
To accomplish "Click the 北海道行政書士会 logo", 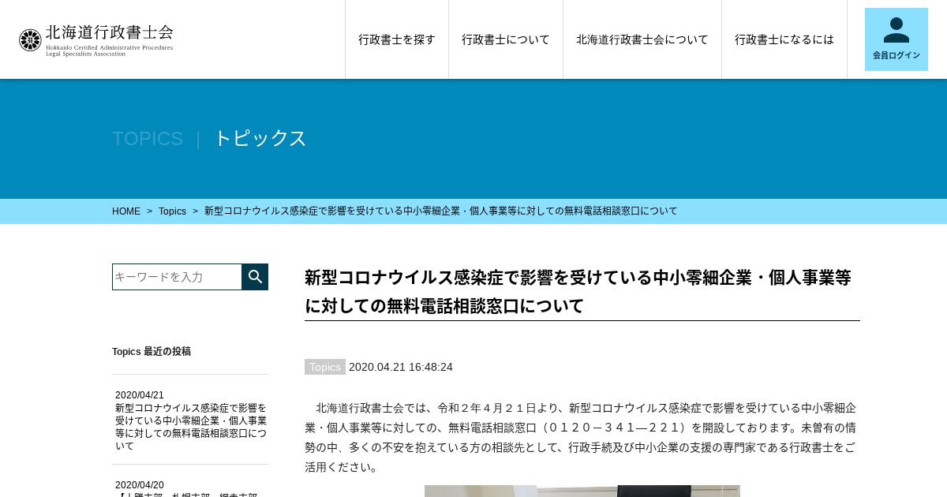I will pos(95,39).
